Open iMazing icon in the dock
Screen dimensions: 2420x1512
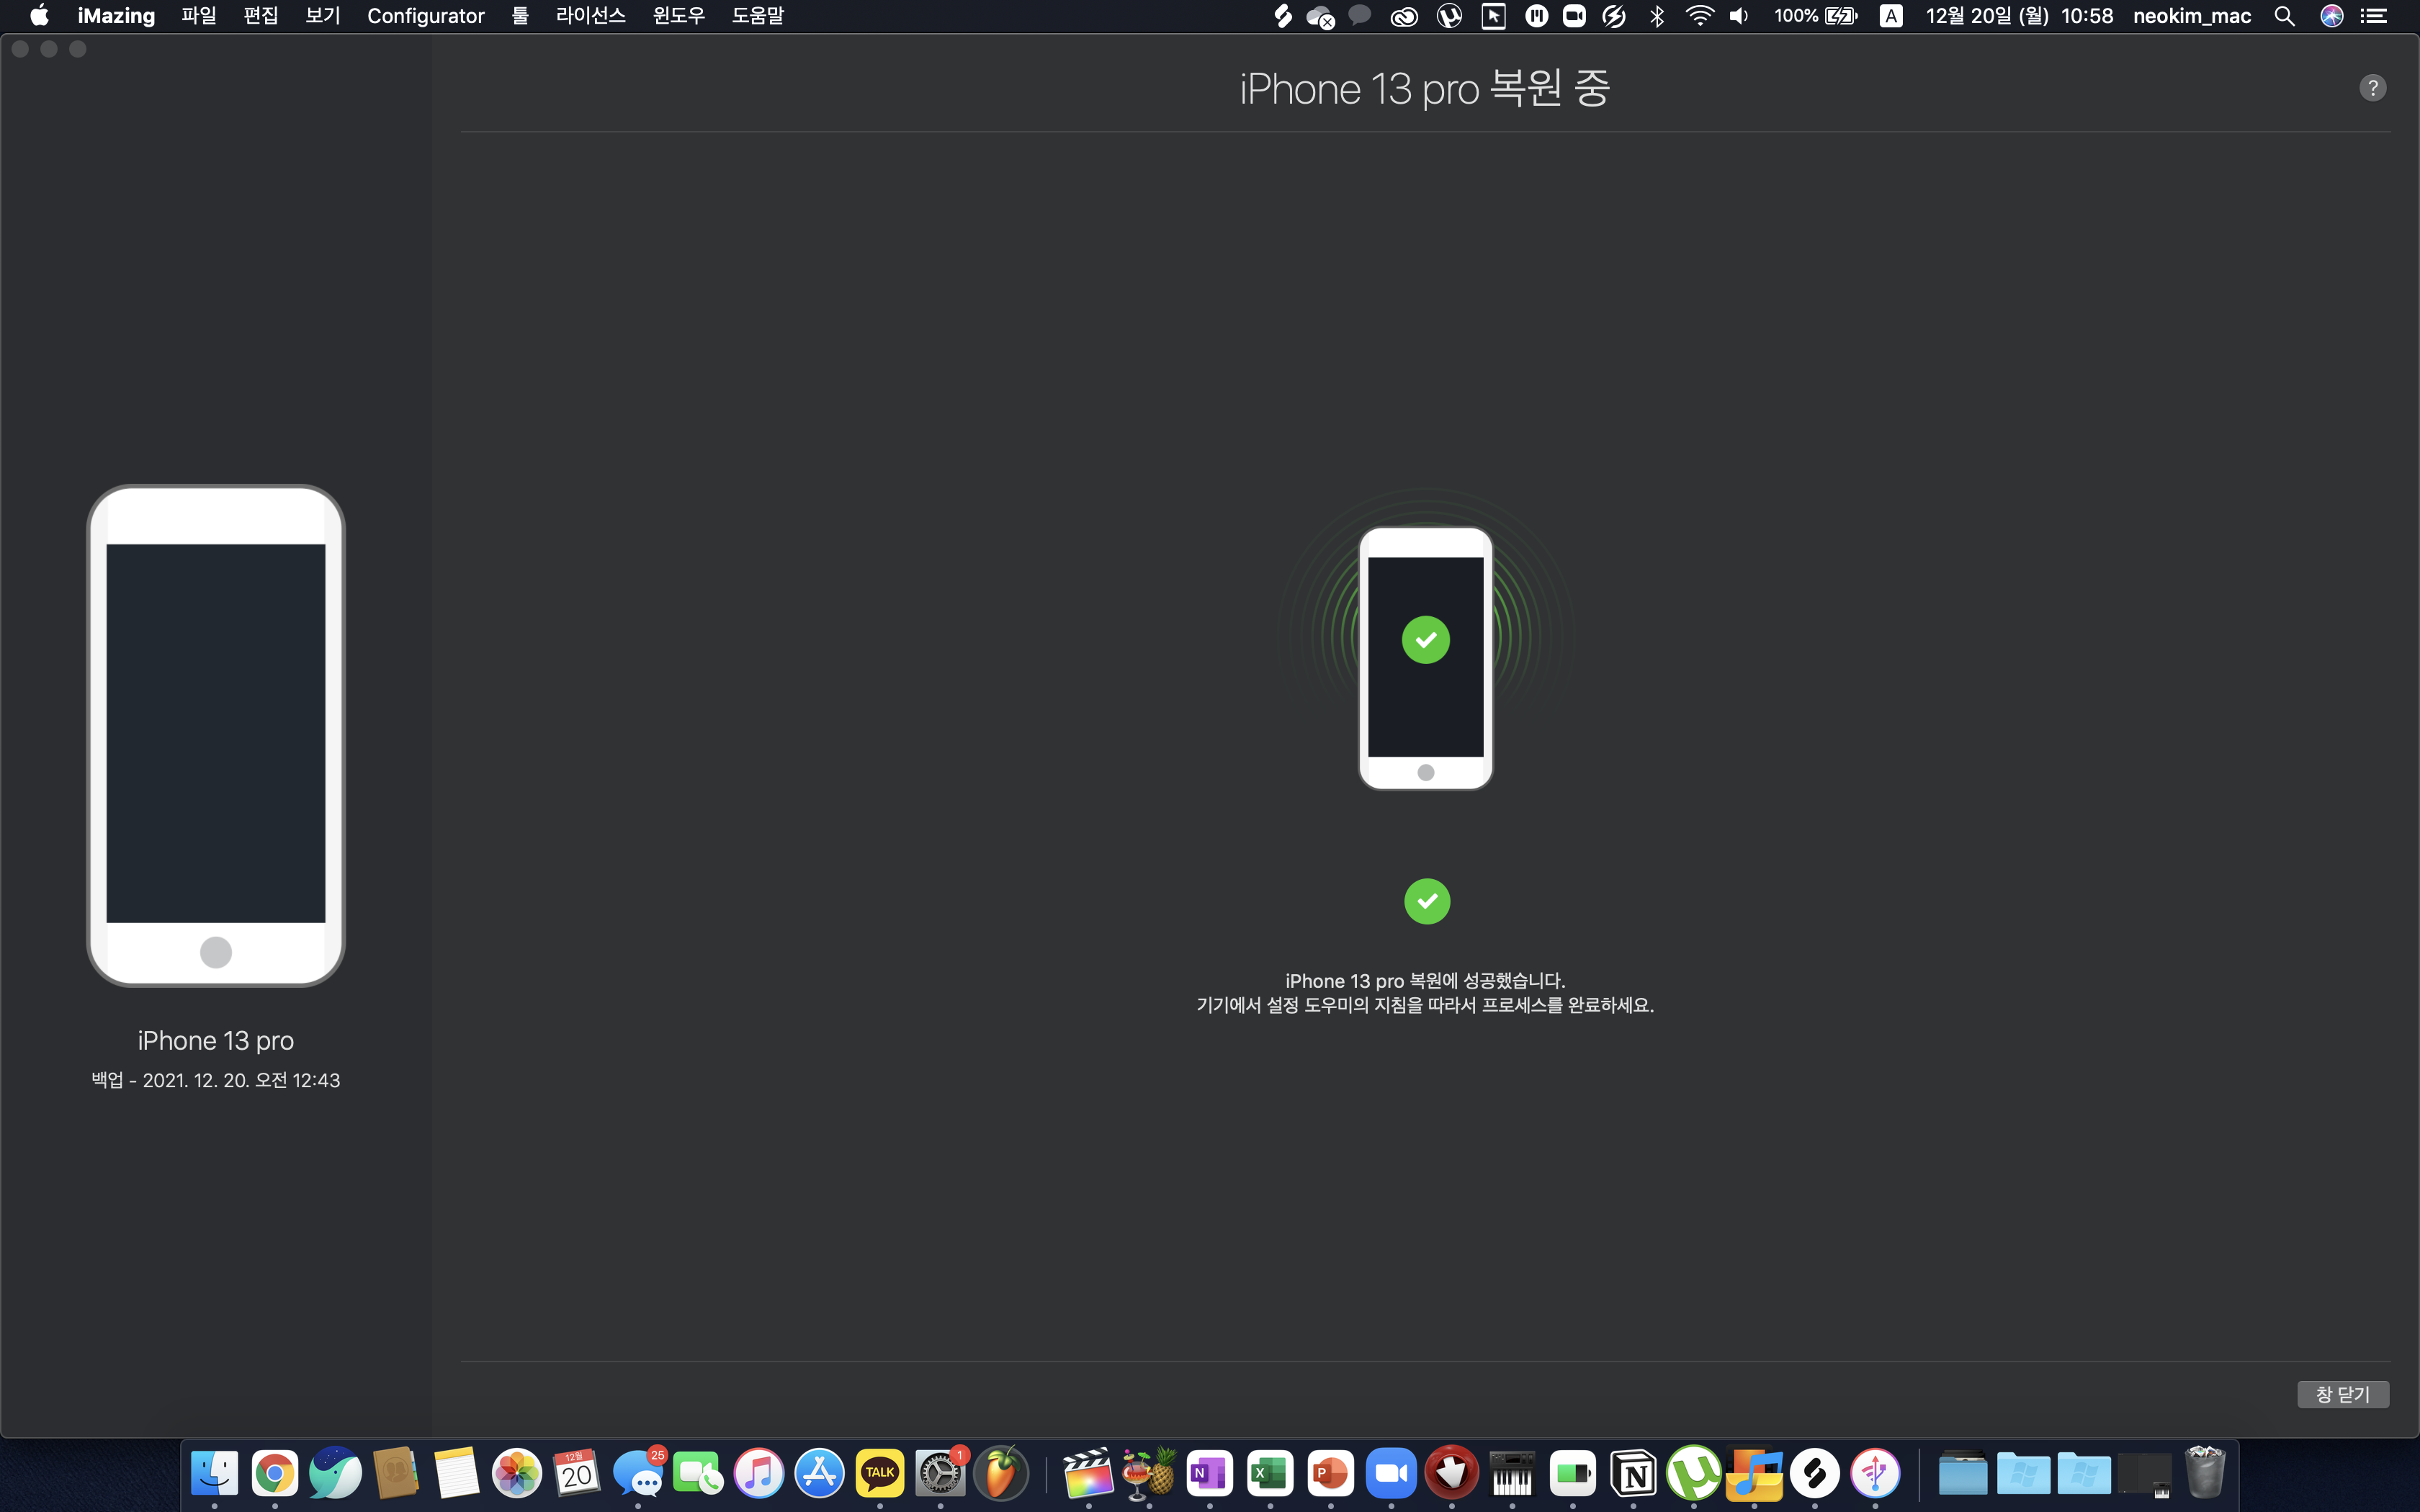1875,1473
